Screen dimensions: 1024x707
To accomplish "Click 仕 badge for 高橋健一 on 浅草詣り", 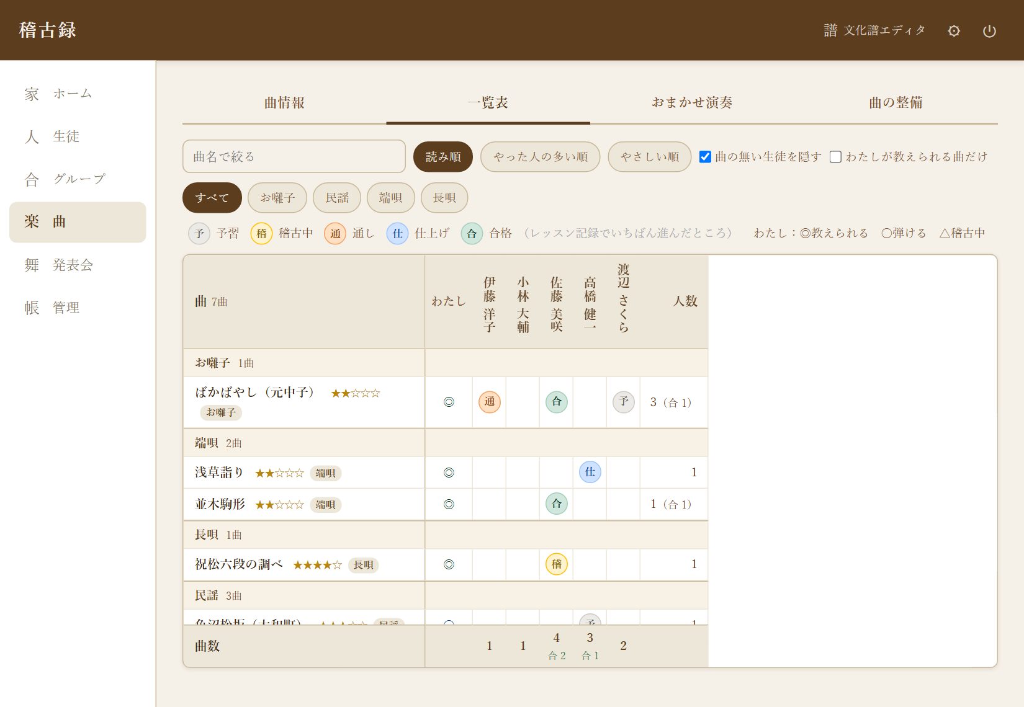I will point(590,473).
